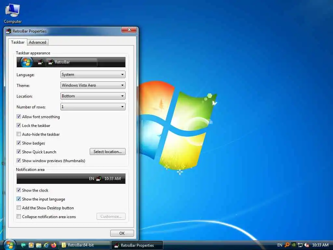
Task: Close the RetroBar Properties dialog
Action: [x=129, y=30]
